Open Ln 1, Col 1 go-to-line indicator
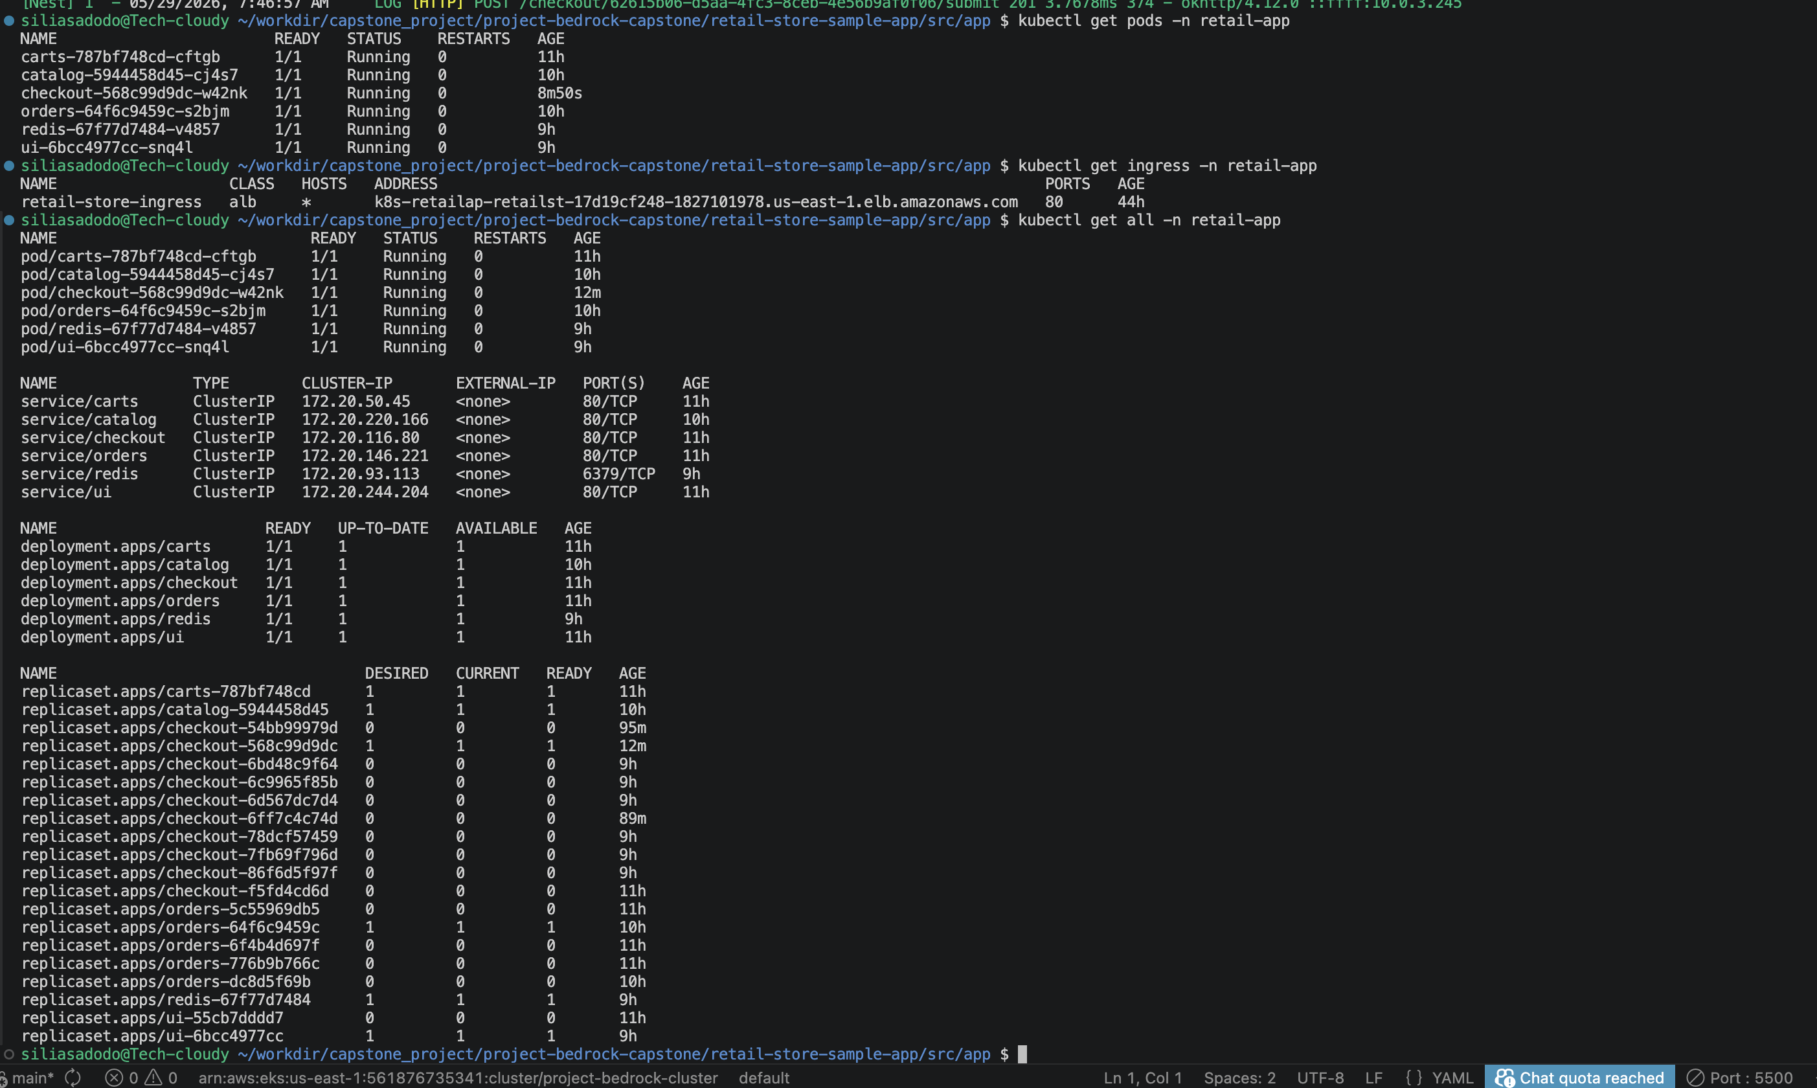The height and width of the screenshot is (1088, 1817). [1143, 1078]
